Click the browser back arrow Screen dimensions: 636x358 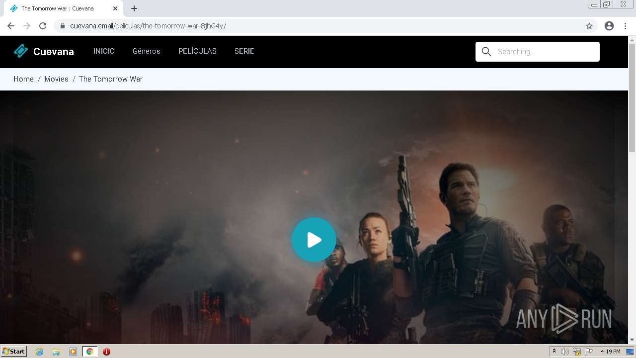point(11,26)
